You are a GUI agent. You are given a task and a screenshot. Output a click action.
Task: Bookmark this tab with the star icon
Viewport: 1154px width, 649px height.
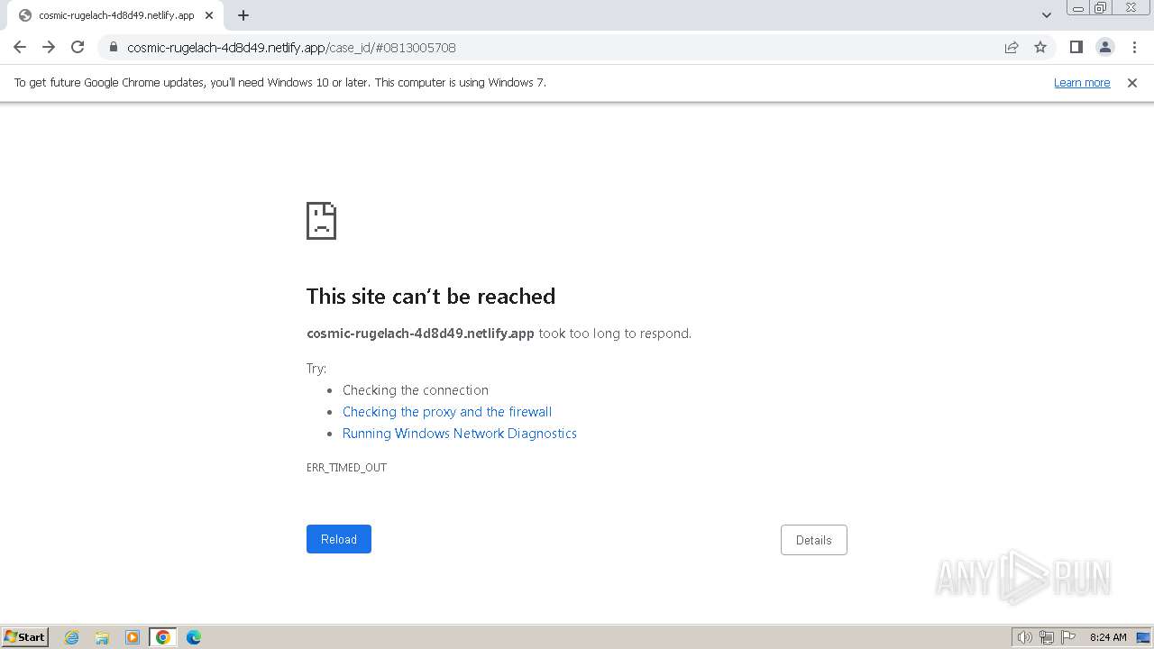(x=1040, y=47)
